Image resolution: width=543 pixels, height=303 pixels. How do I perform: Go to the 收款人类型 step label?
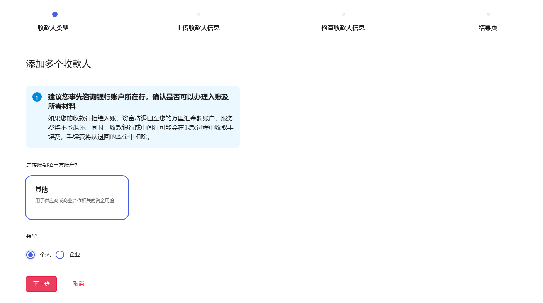pyautogui.click(x=53, y=28)
